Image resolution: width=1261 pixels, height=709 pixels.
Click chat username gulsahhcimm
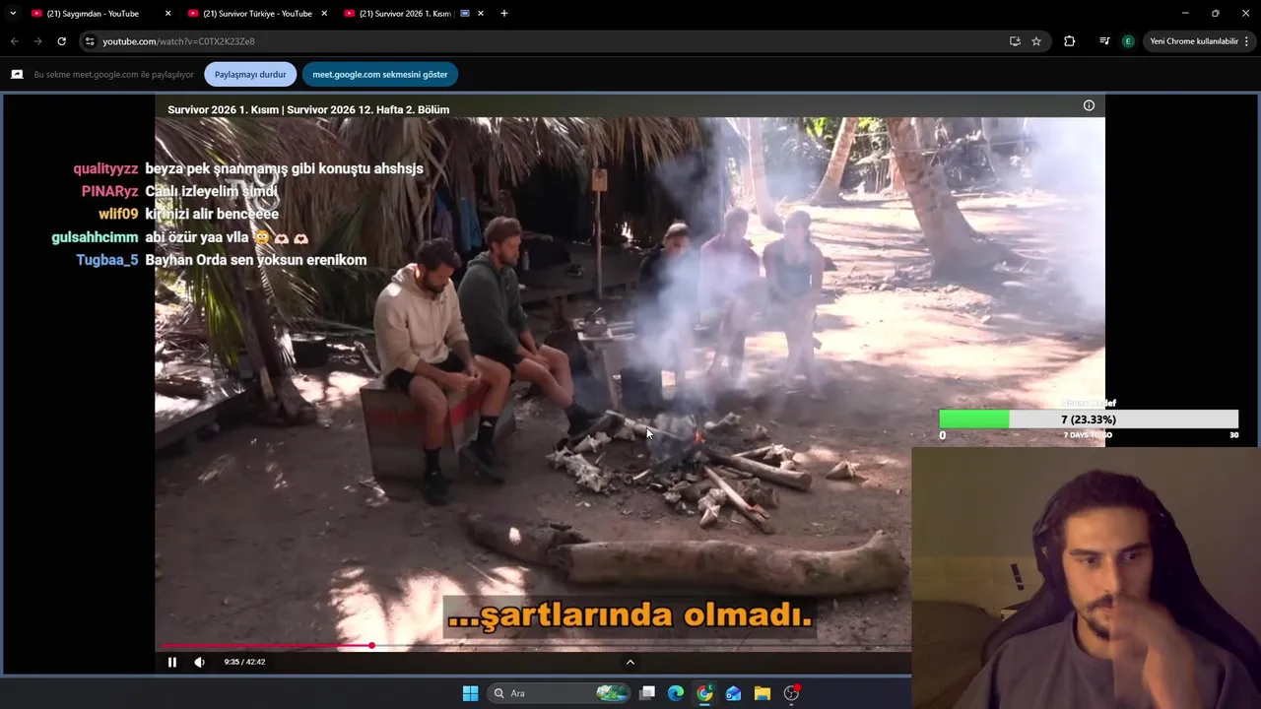pyautogui.click(x=95, y=237)
